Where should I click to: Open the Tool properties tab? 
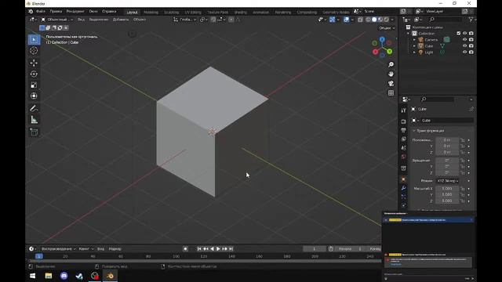403,110
